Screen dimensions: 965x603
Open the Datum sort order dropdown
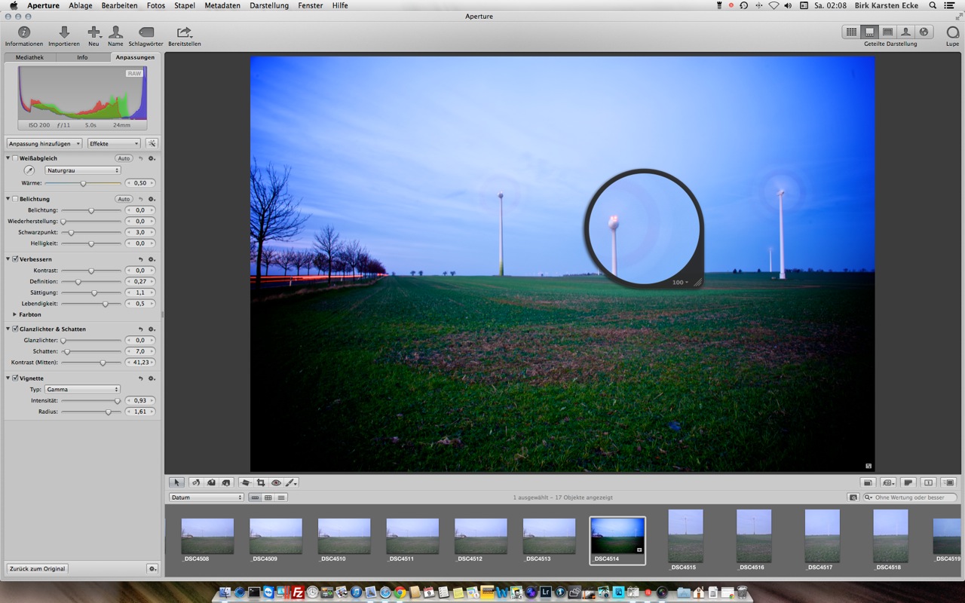(207, 497)
